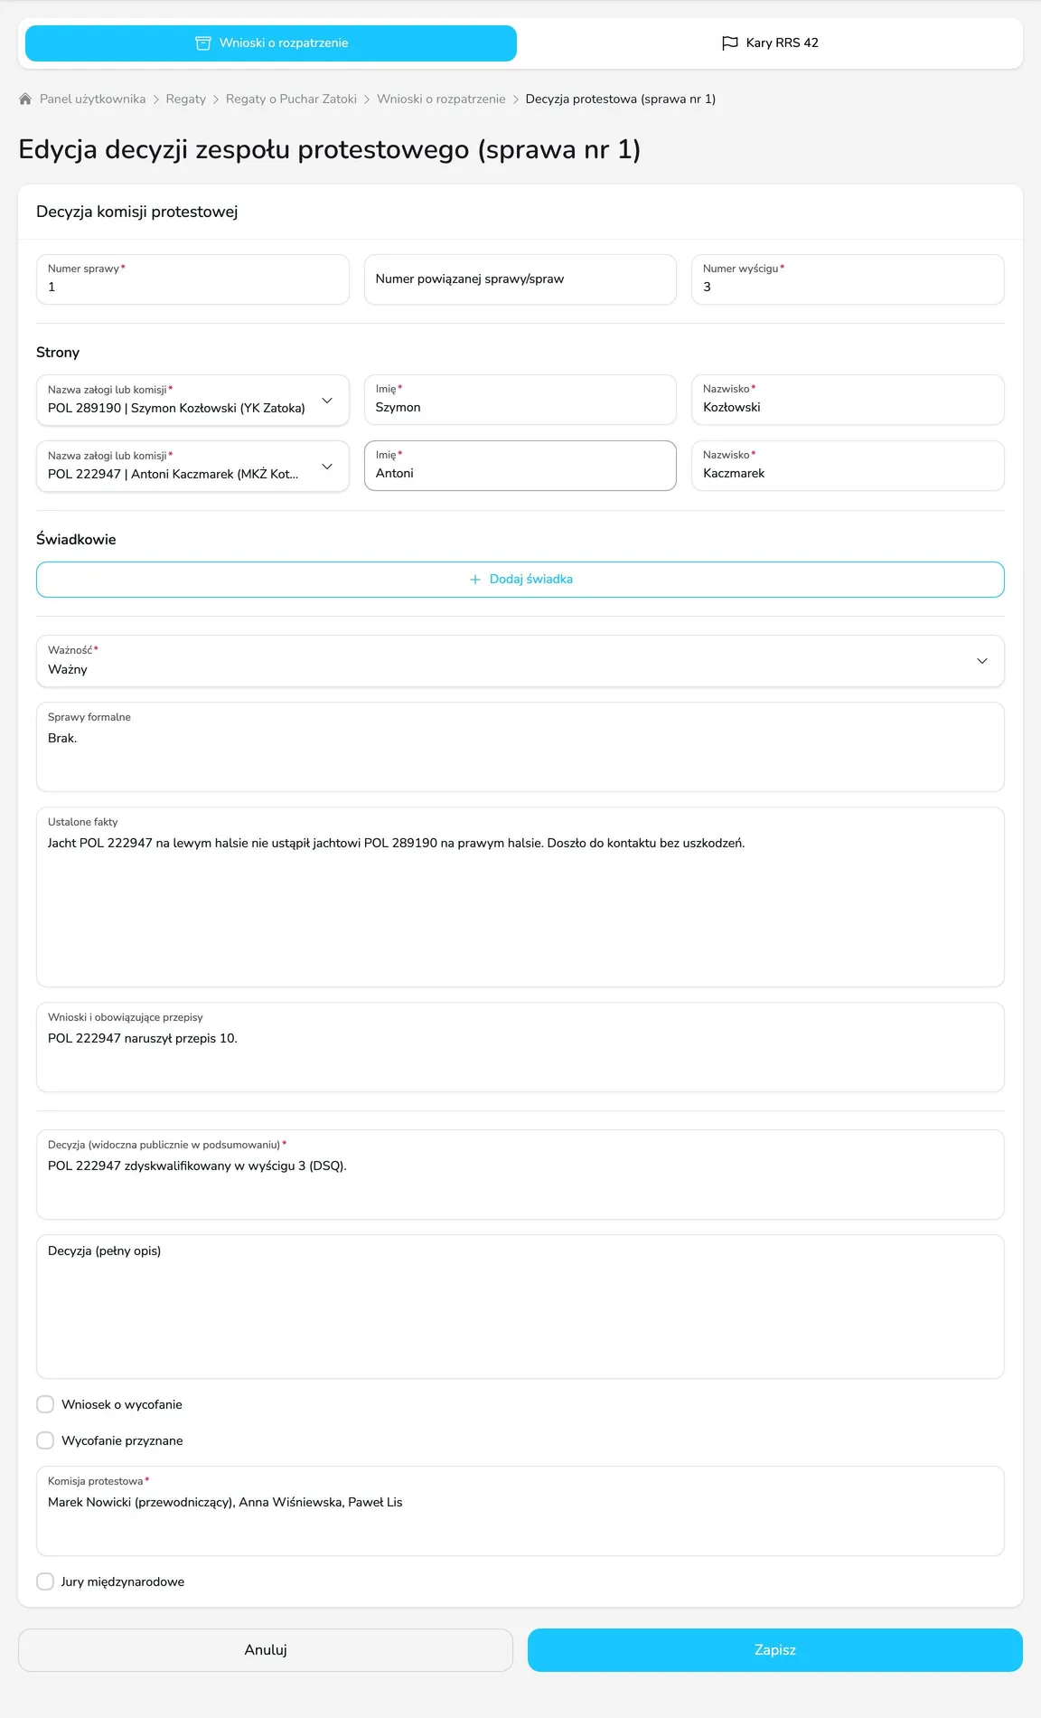The image size is (1041, 1718).
Task: Toggle the Wniosek o wycofanie checkbox
Action: click(x=45, y=1404)
